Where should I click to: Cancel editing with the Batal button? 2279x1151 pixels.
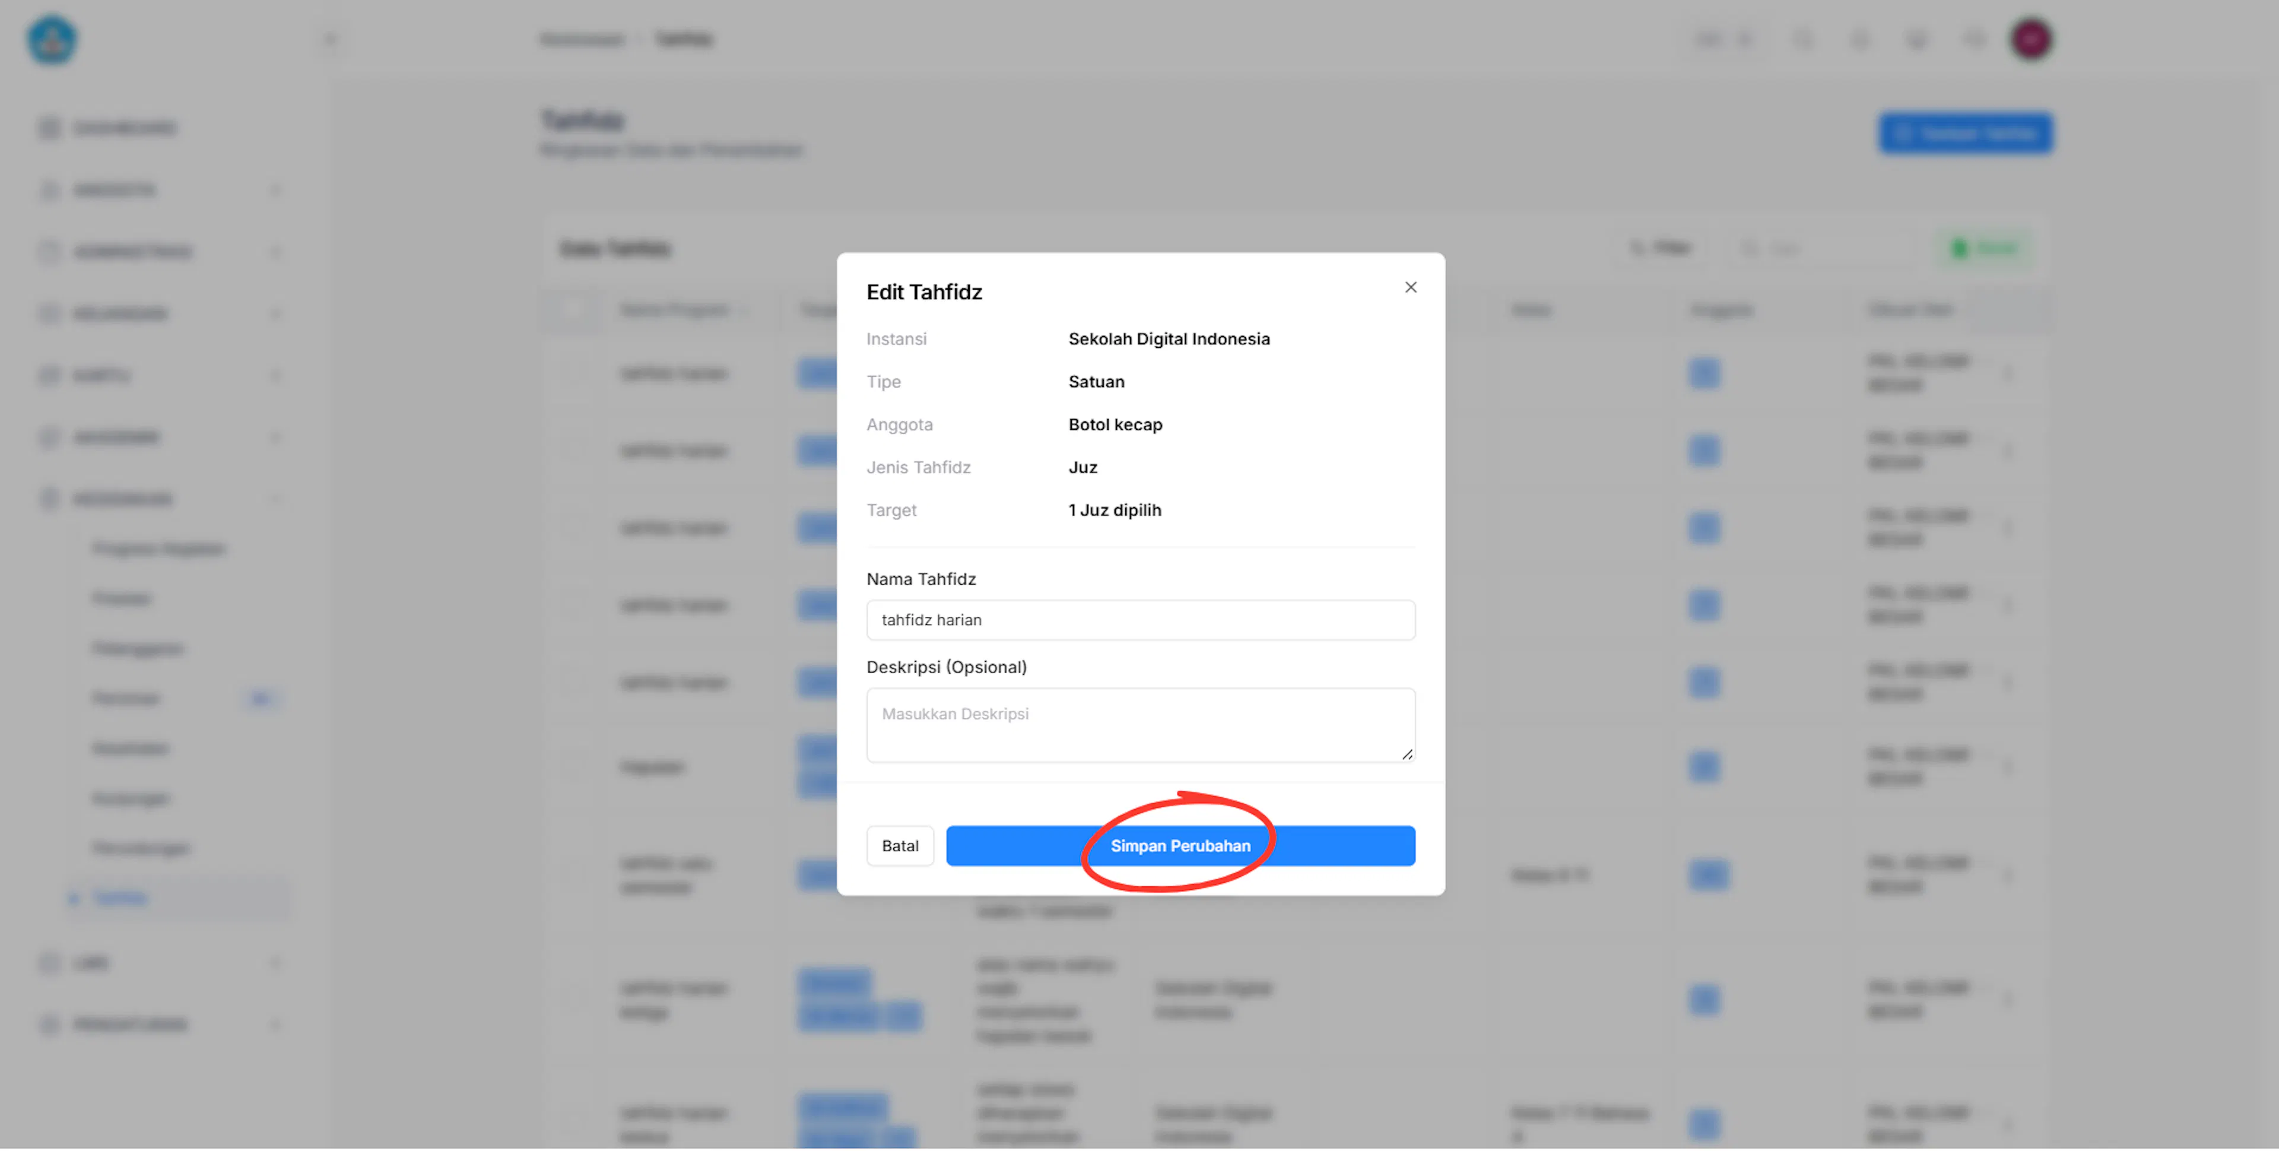click(x=900, y=846)
